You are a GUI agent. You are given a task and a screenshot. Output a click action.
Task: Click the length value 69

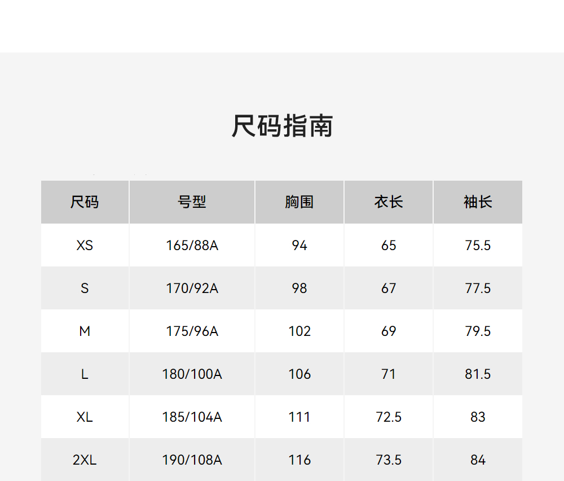point(389,331)
